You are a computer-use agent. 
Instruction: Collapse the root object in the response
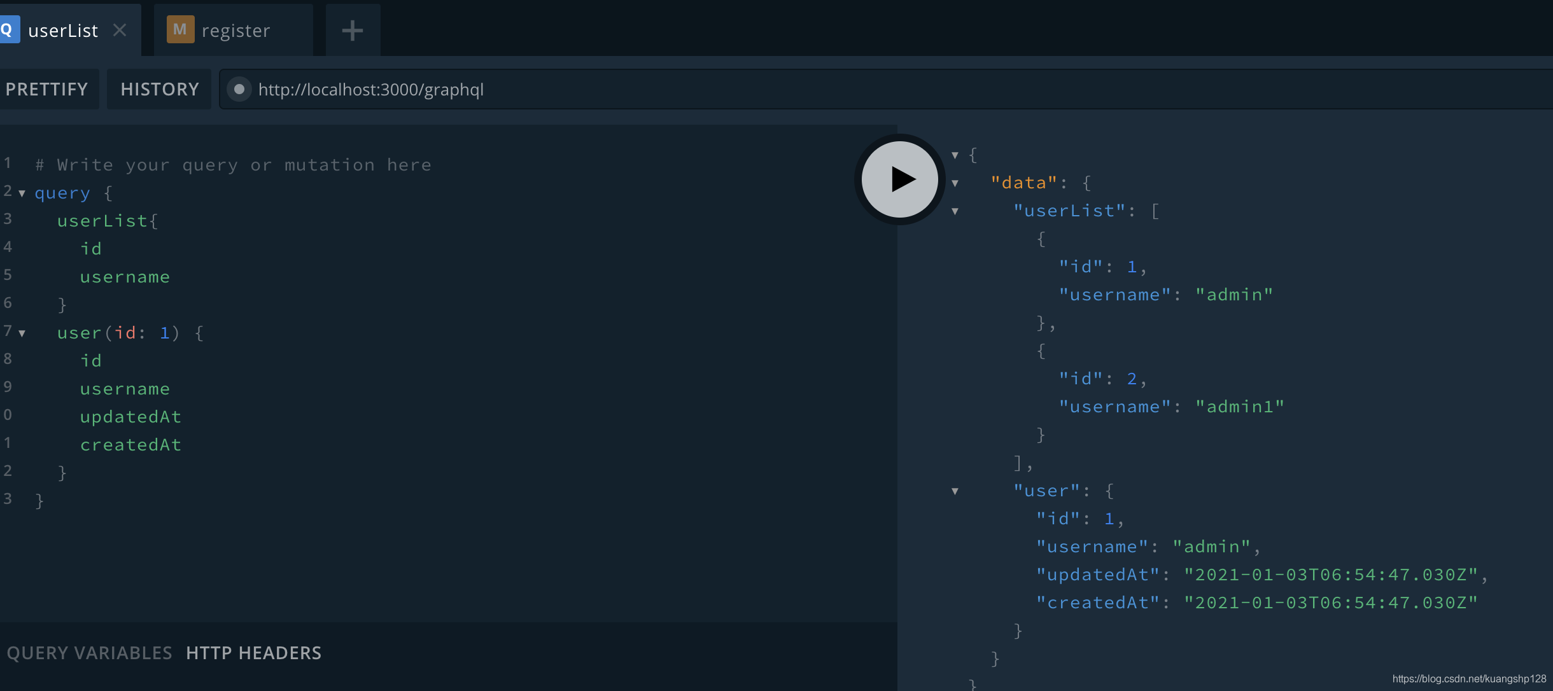coord(955,155)
